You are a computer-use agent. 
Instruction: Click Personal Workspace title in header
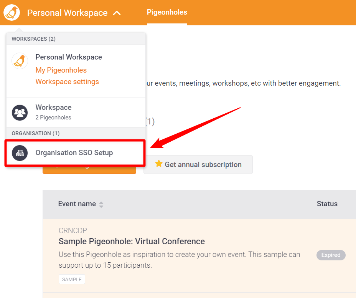pos(67,13)
